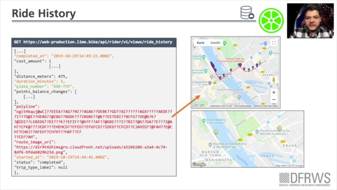Click the route end scooter marker near Parafia

pos(279,129)
